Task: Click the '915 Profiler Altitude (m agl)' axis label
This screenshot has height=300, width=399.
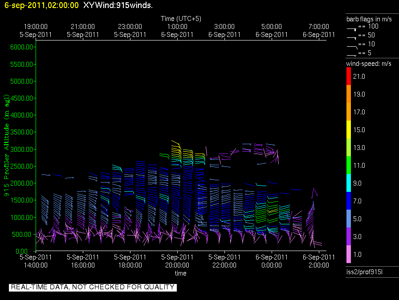Action: point(6,146)
